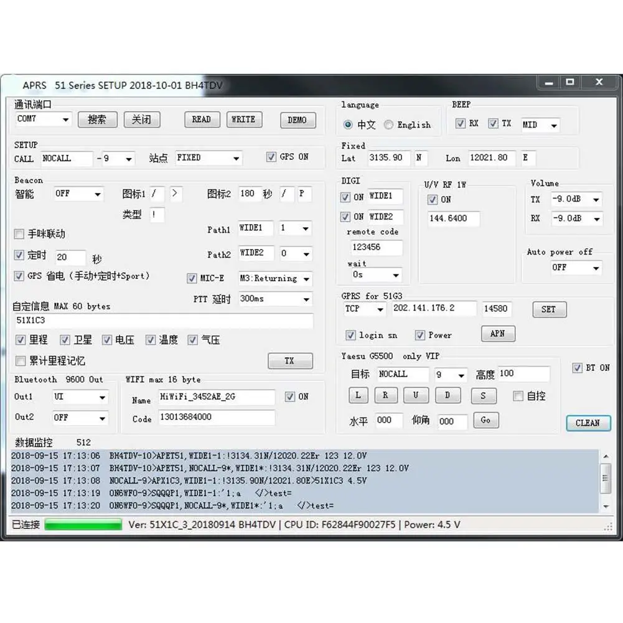Click the WiFi Name input field
The width and height of the screenshot is (623, 623).
point(216,396)
